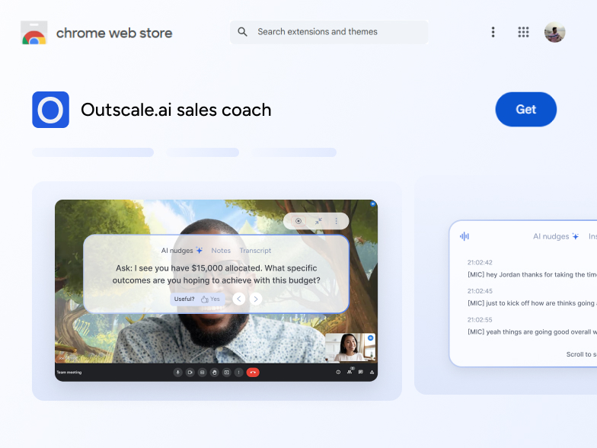Switch to the Transcript tab

[x=255, y=251]
